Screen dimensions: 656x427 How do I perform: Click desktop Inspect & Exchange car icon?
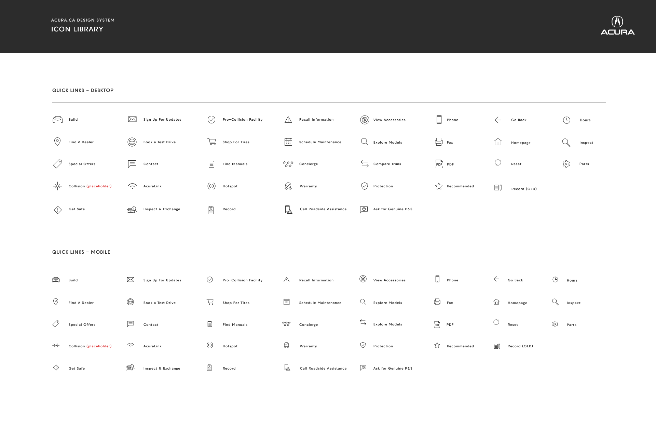[x=132, y=210]
